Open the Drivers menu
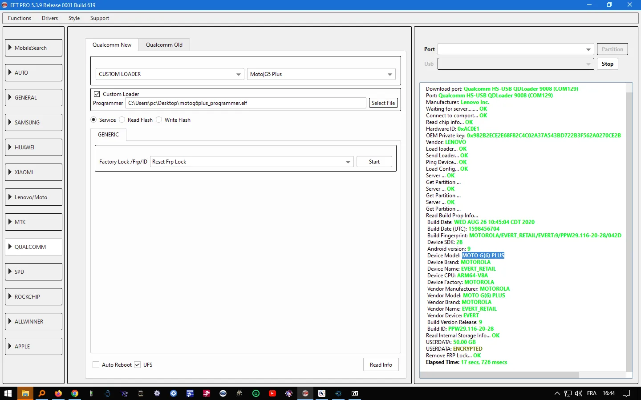This screenshot has height=400, width=641. 50,18
